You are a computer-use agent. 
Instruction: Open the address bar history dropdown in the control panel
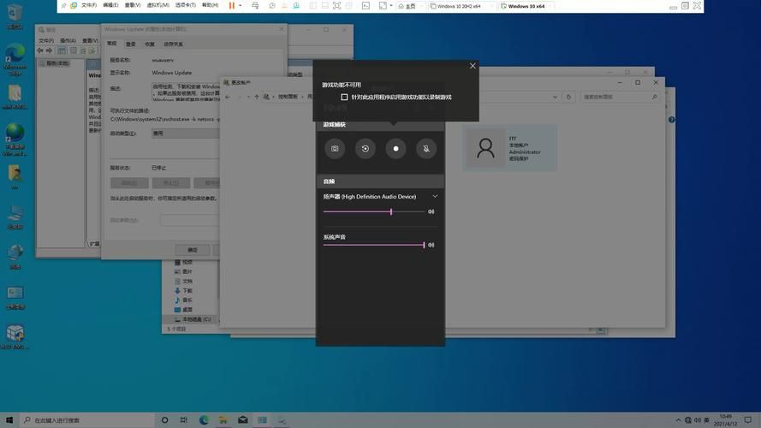pyautogui.click(x=556, y=97)
